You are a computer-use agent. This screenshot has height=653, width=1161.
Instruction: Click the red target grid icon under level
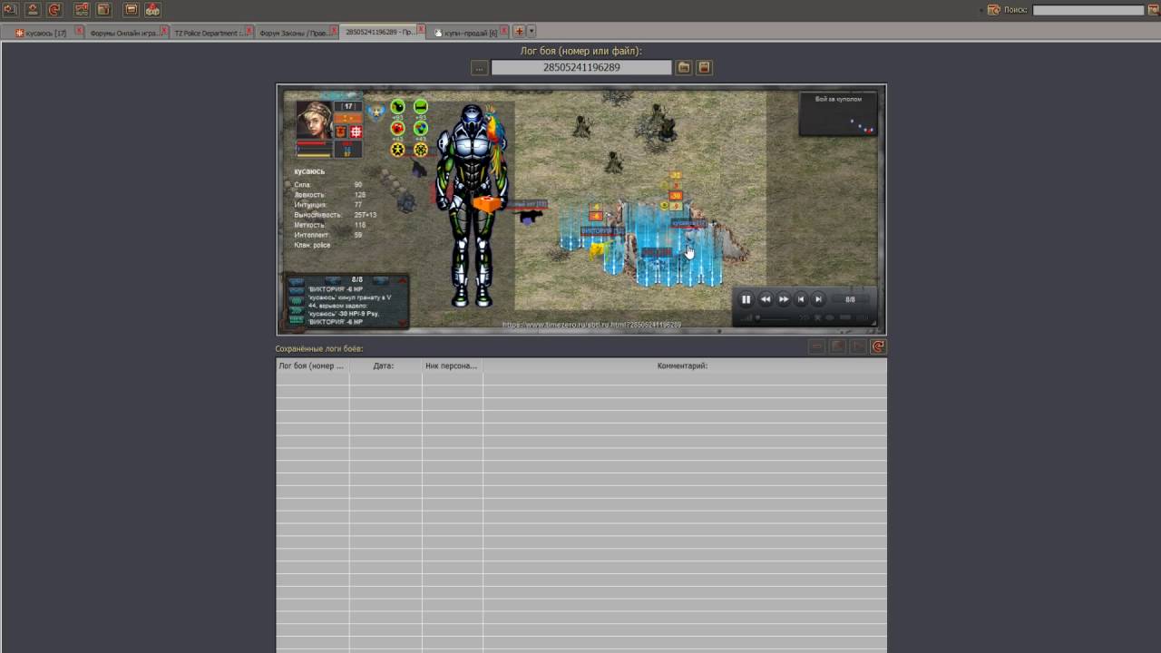(x=356, y=132)
